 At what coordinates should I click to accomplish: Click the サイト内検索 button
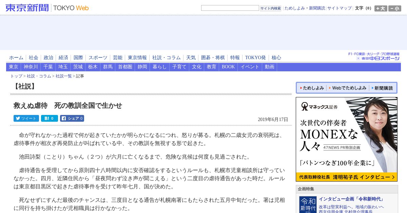click(271, 8)
